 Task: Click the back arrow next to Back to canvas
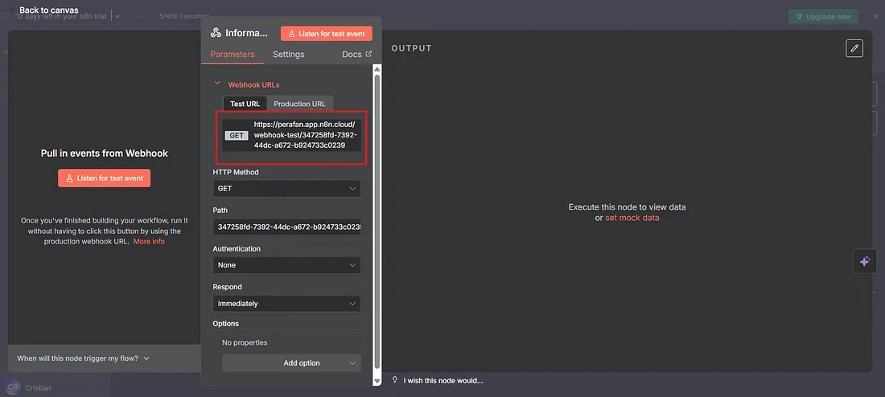[x=12, y=10]
